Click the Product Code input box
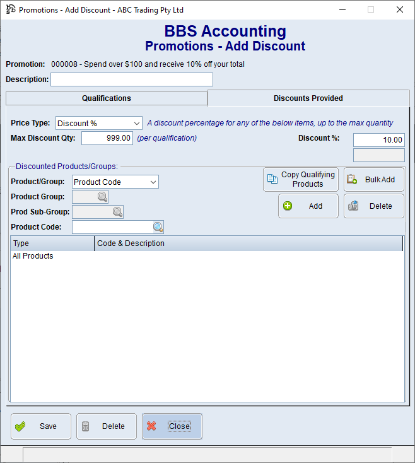 coord(112,227)
